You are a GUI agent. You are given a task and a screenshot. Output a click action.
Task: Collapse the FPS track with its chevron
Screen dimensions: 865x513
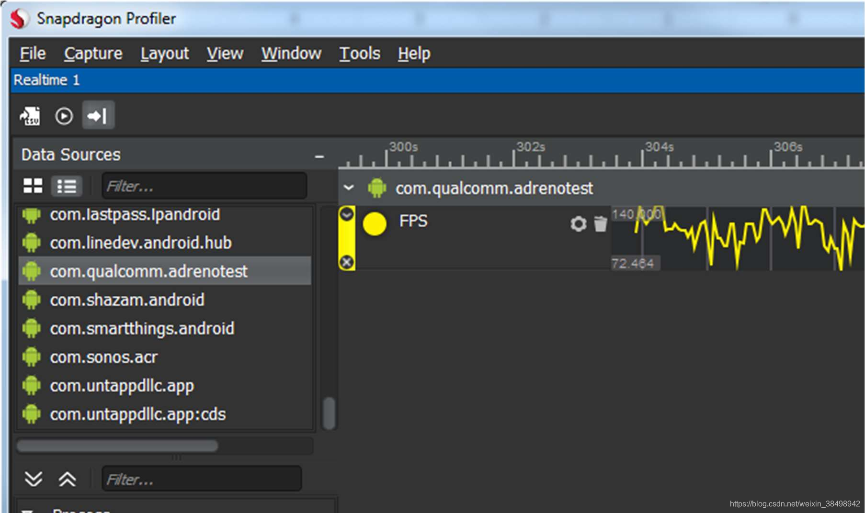(x=347, y=214)
